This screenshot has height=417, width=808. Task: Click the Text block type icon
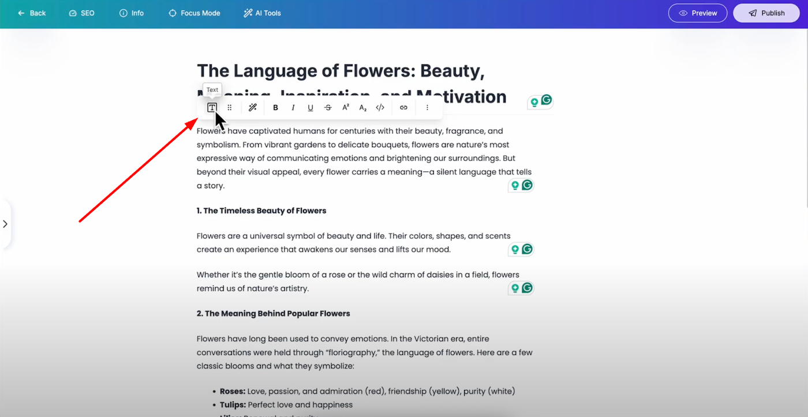212,108
